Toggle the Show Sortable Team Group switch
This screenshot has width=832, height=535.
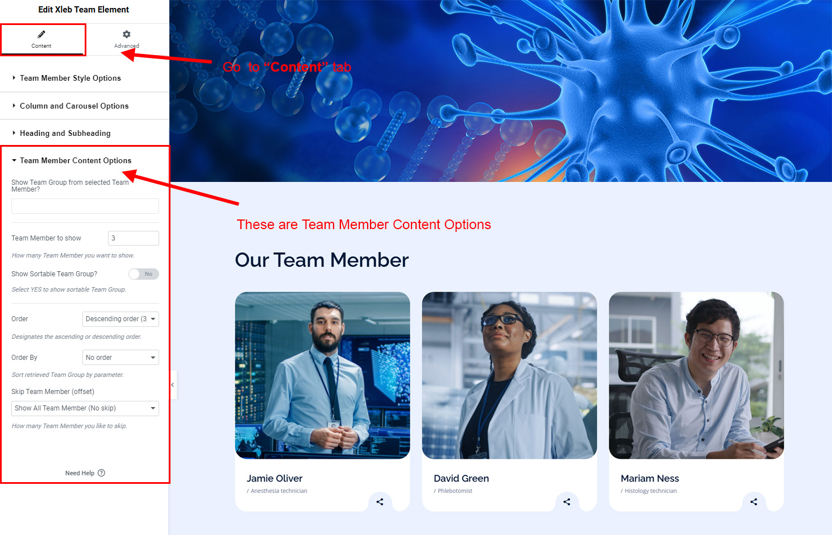(x=143, y=274)
